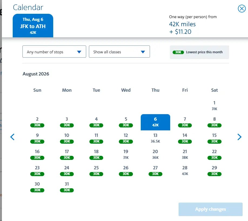This screenshot has height=221, width=248.
Task: Open the number of stops dropdown
Action: tap(54, 52)
